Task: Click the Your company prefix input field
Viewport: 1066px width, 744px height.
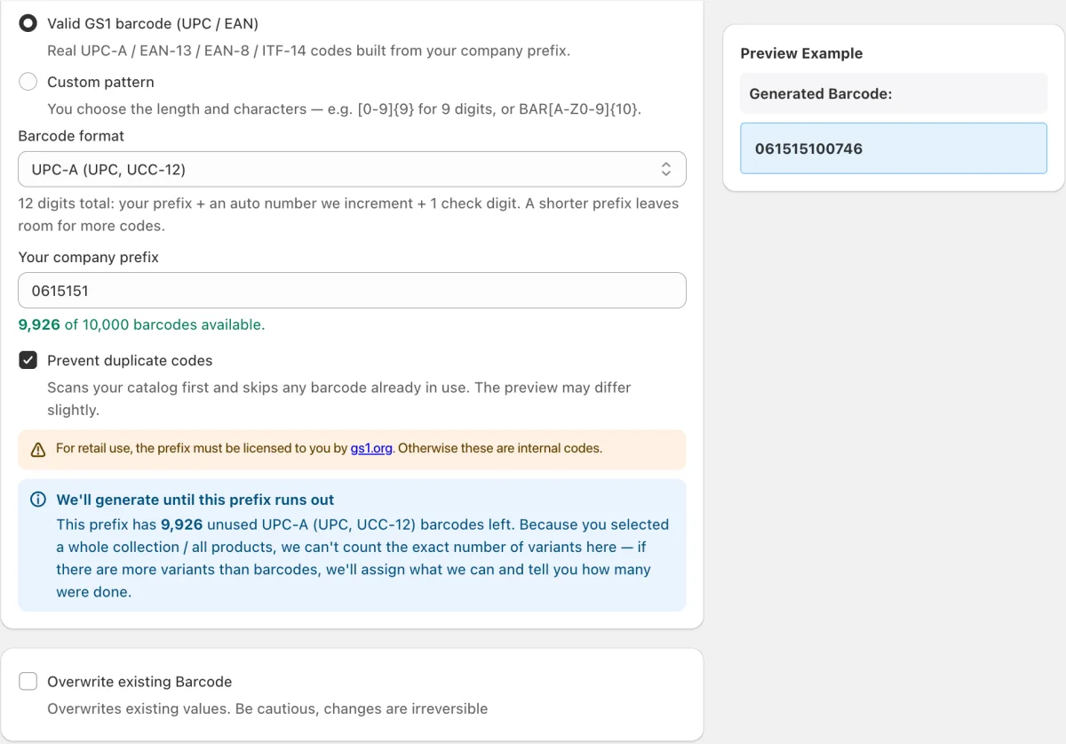Action: pos(352,291)
